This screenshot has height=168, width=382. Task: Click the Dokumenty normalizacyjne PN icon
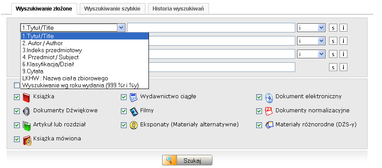click(269, 111)
